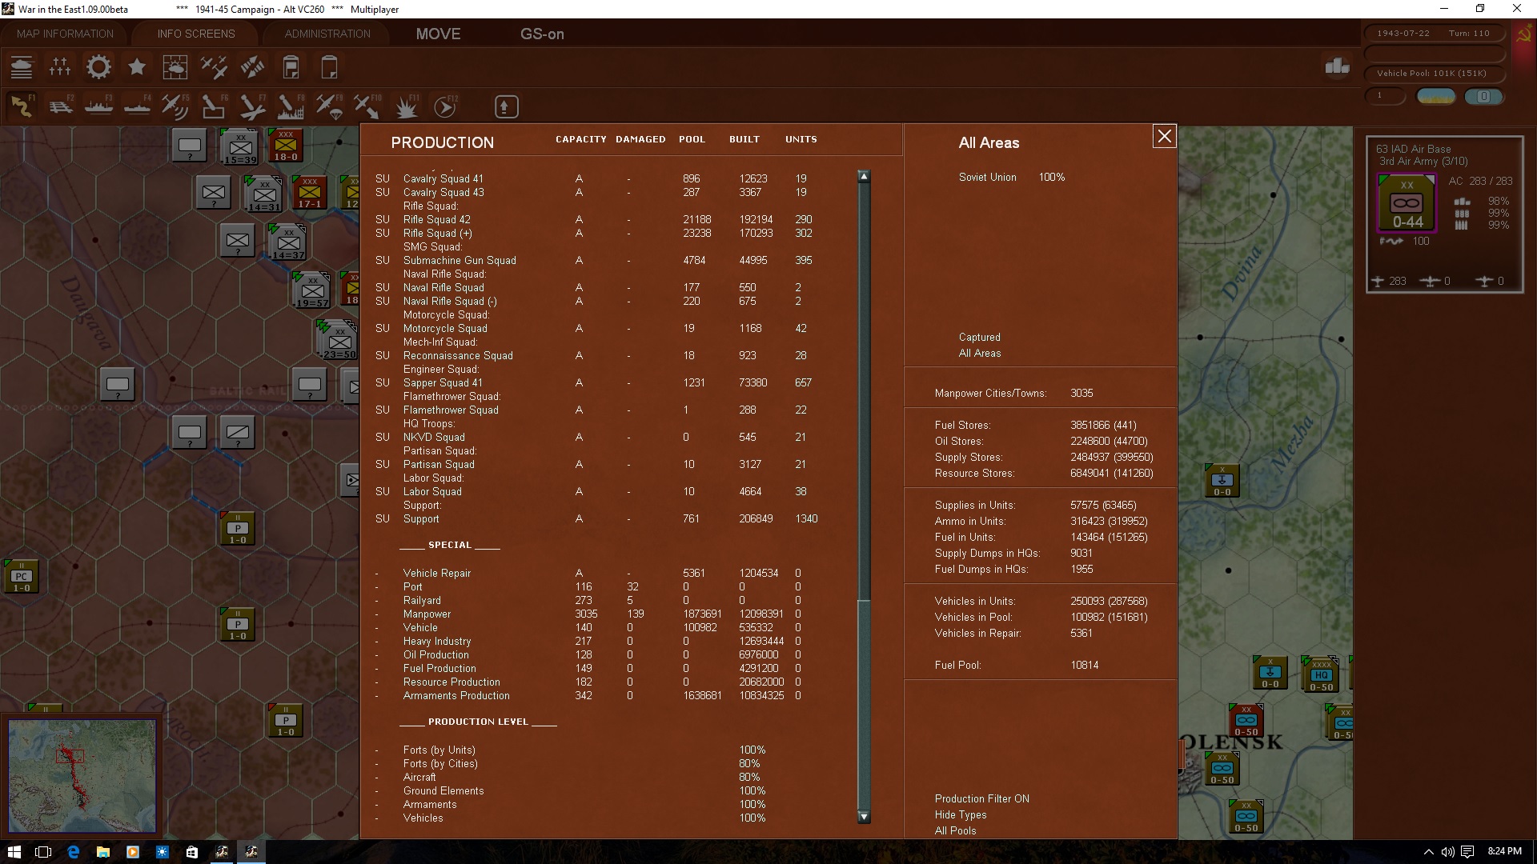1537x864 pixels.
Task: Open INFO SCREENS tab
Action: point(196,34)
